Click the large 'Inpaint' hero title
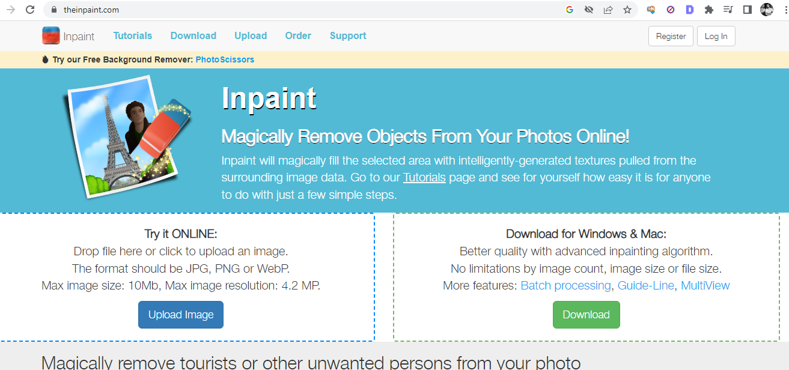 click(269, 98)
